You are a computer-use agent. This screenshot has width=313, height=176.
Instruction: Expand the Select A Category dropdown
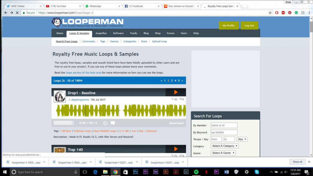224,146
